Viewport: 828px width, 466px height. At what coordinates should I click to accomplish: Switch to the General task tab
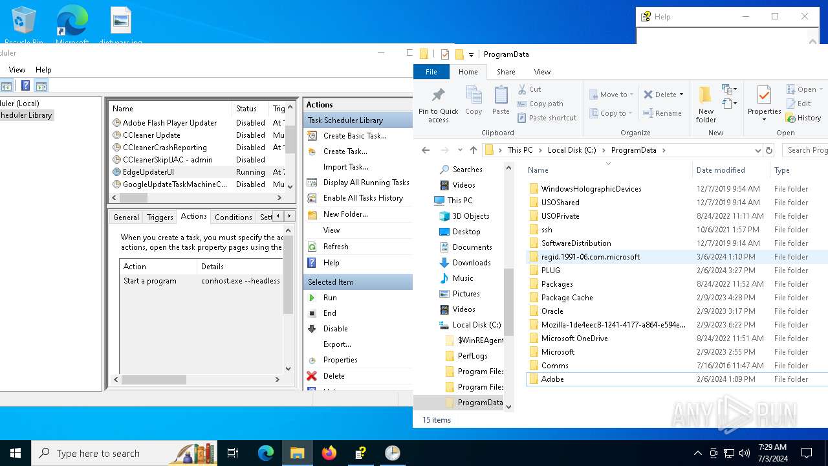coord(126,217)
